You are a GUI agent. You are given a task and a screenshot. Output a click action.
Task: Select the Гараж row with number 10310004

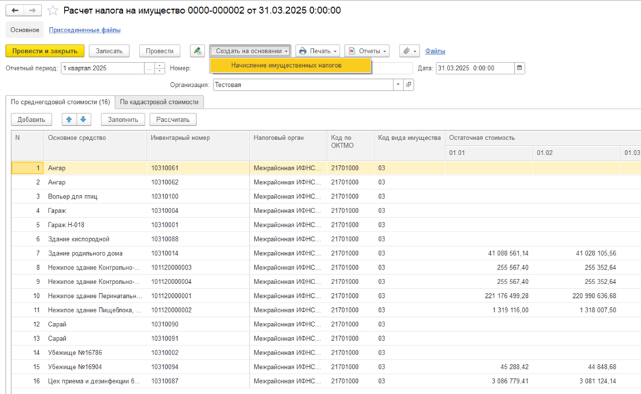(326, 211)
